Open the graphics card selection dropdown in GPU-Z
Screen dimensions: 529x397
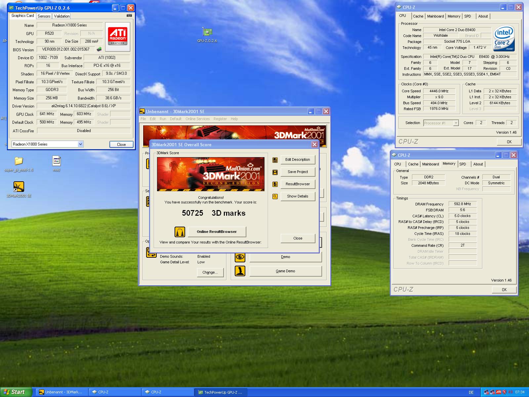[x=80, y=144]
